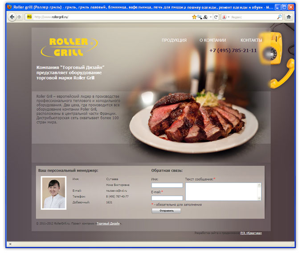Screen dimensions: 302x253
Task: Click the translate icon in address bar
Action: point(200,17)
